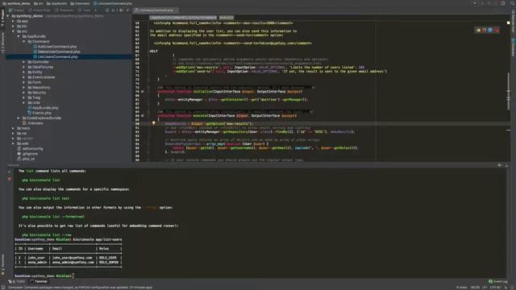Select ListUsersCommand.php in project tree

click(56, 57)
